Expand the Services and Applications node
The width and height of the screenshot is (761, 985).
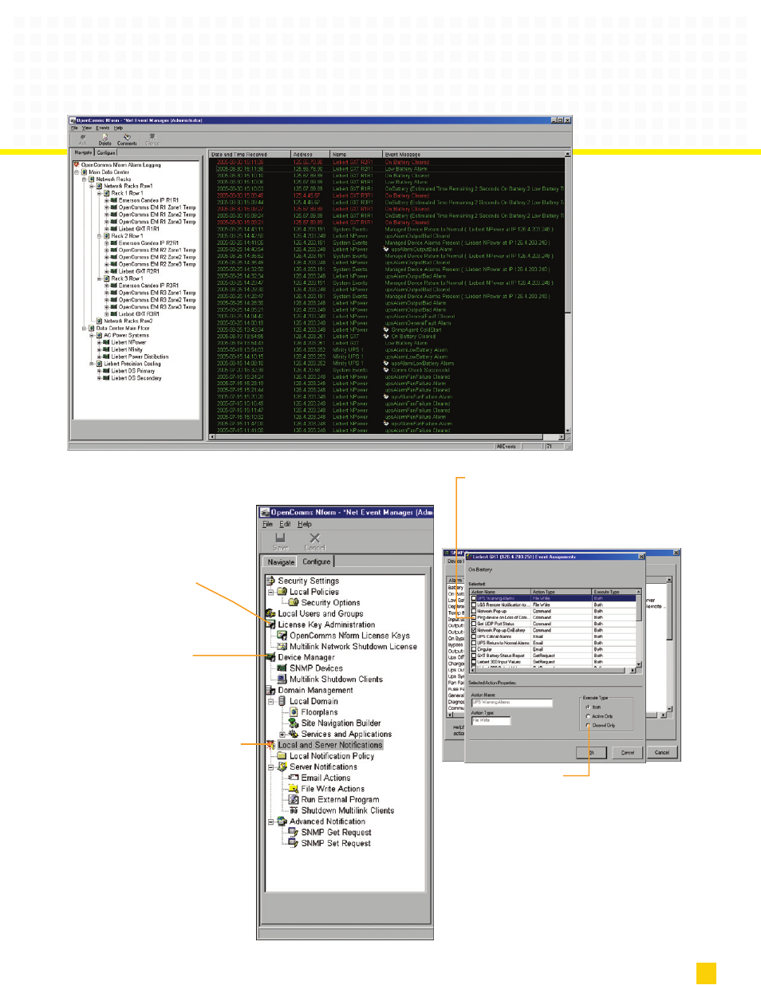pyautogui.click(x=282, y=734)
